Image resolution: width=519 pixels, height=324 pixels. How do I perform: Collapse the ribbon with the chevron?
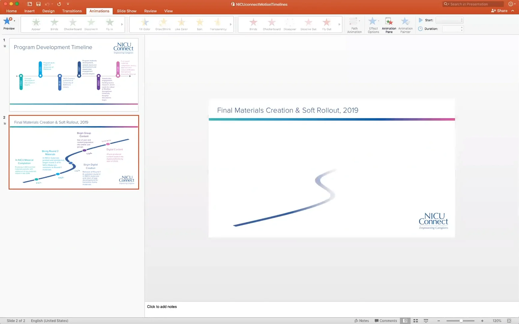pos(513,11)
